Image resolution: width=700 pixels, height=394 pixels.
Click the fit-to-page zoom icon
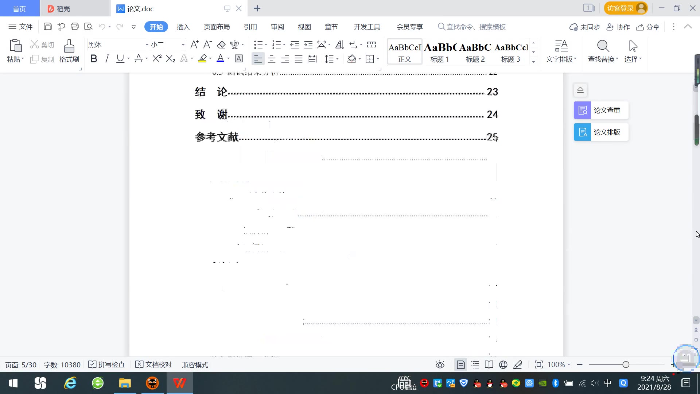538,364
